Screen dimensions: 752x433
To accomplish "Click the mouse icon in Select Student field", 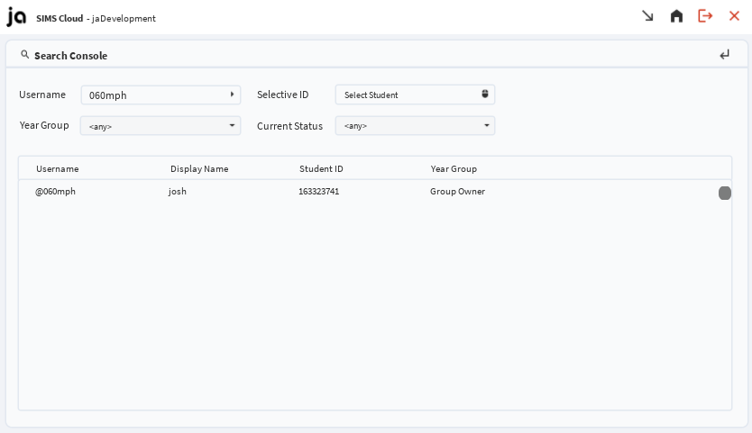I will pyautogui.click(x=485, y=94).
